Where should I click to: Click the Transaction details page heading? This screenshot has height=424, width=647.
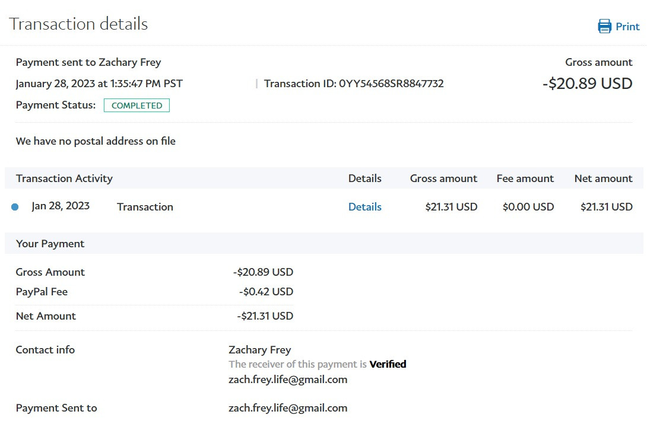click(x=78, y=24)
